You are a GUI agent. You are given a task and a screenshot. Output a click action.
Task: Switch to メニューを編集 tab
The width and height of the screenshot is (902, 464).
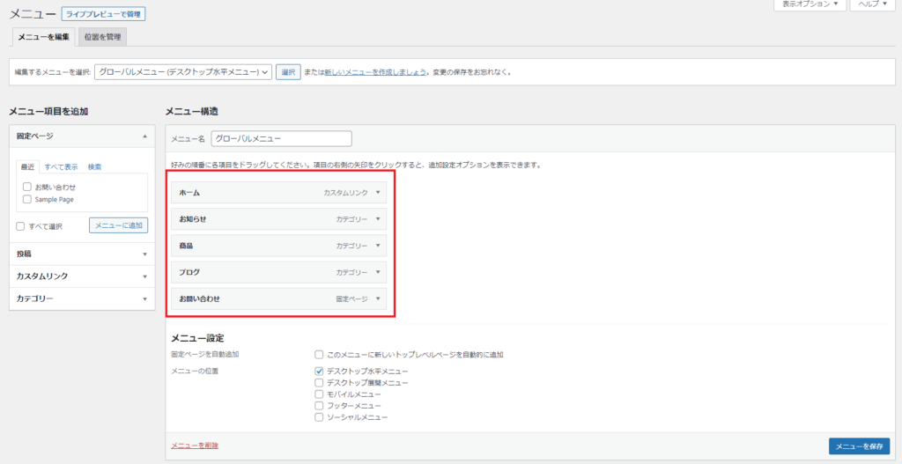(44, 37)
